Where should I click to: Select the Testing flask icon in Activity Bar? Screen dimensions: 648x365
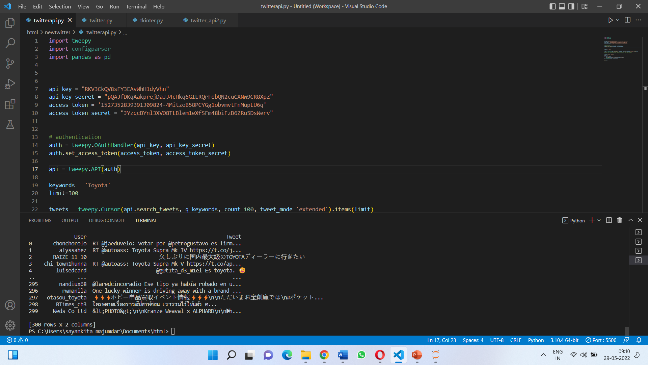point(10,124)
